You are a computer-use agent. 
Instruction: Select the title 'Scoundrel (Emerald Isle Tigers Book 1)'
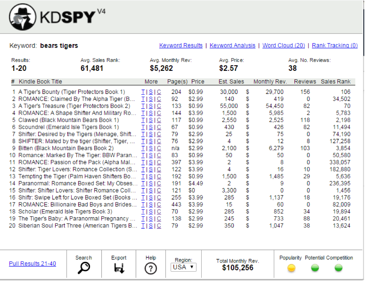[69, 127]
